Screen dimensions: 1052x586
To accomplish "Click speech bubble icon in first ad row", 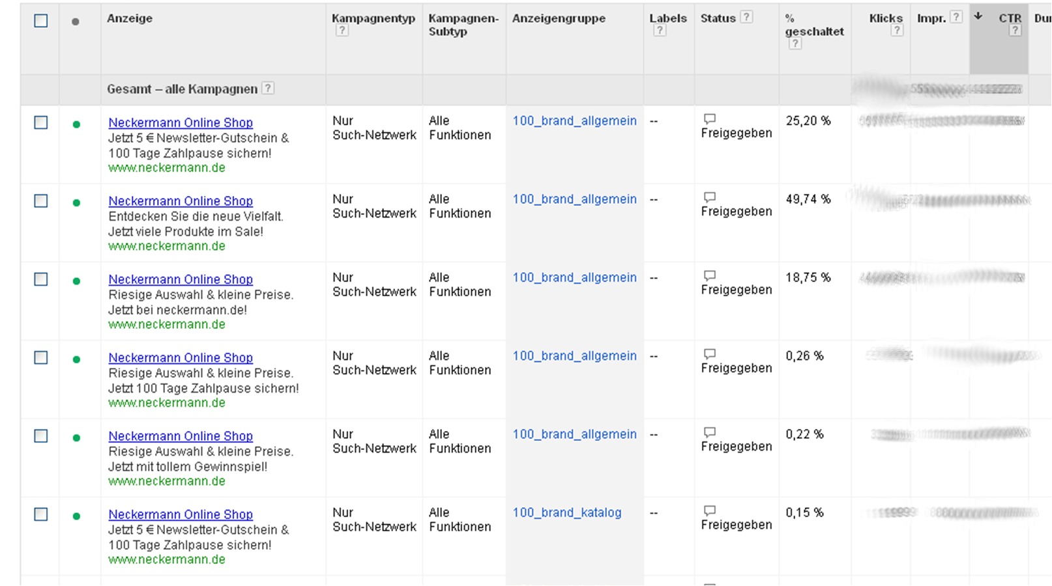I will click(709, 119).
